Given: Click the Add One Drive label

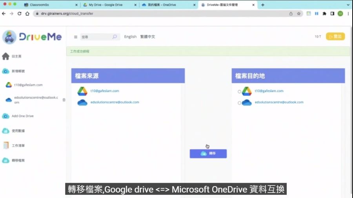Looking at the screenshot, I should pyautogui.click(x=22, y=116).
